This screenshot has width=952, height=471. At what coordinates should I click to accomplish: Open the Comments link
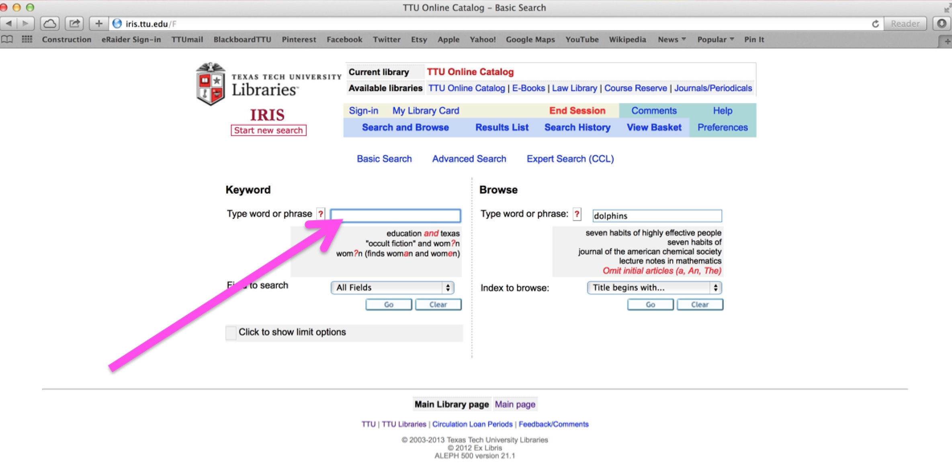[654, 111]
